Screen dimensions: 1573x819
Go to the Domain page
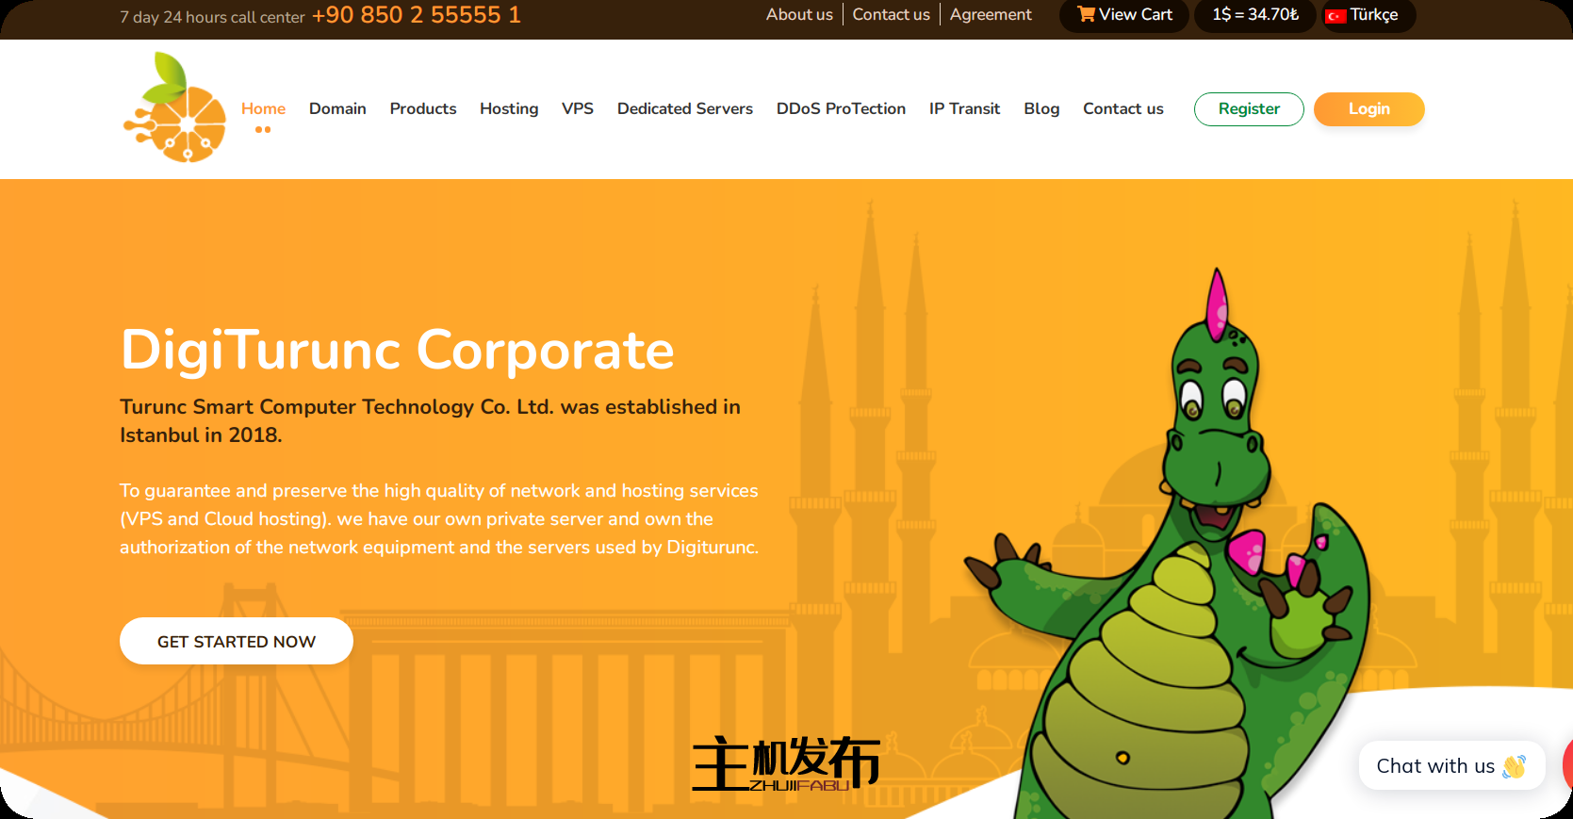point(337,108)
